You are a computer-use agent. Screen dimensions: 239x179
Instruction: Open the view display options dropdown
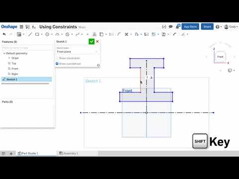(231, 71)
